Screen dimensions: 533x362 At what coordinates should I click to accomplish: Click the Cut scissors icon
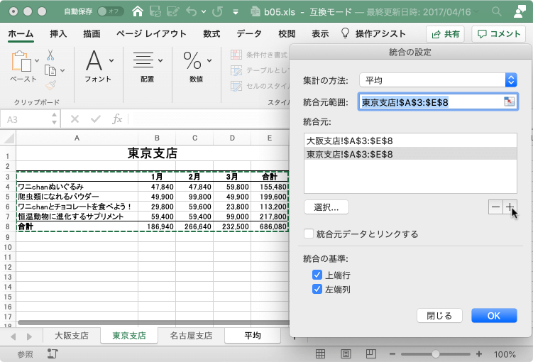[50, 55]
